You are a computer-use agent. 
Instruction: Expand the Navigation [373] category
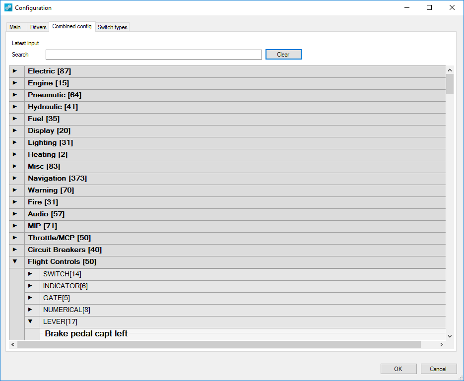(x=15, y=178)
